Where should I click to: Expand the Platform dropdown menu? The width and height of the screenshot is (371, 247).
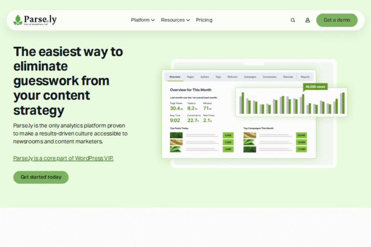point(143,20)
